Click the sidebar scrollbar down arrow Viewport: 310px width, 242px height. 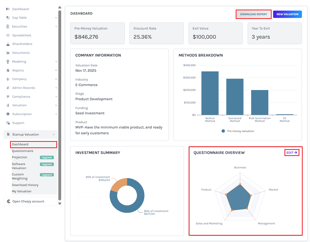(x=59, y=204)
